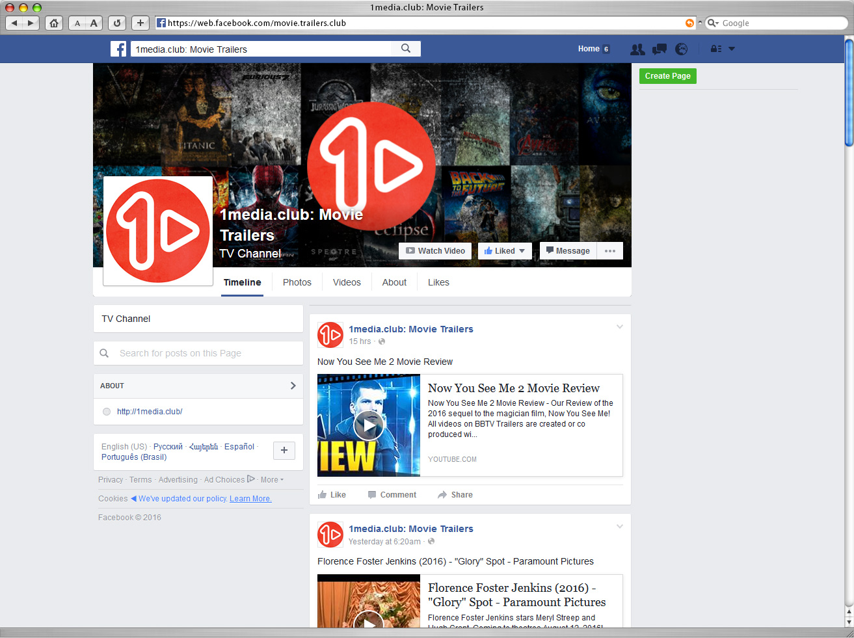Switch to the Videos tab
This screenshot has height=638, width=854.
[347, 282]
